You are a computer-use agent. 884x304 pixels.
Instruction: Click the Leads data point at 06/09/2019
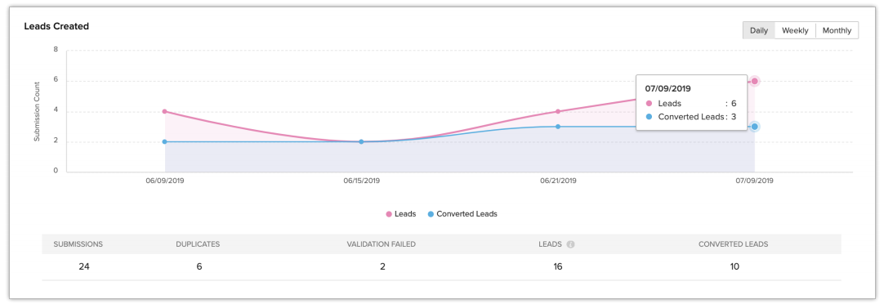[x=164, y=111]
